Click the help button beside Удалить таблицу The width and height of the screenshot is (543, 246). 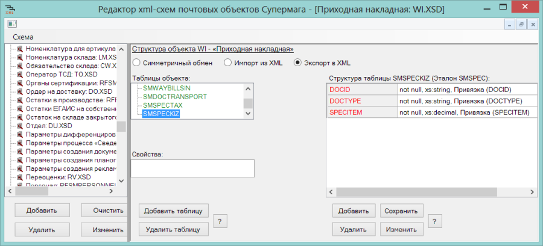point(220,221)
